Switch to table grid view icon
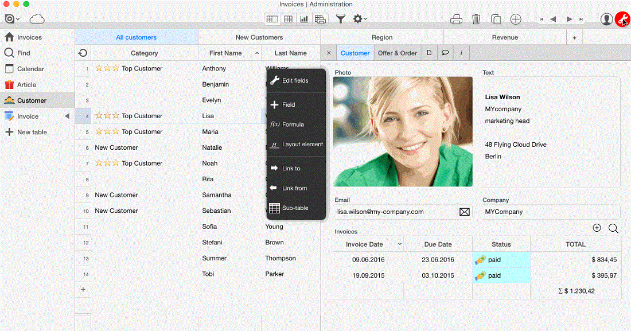Screen dimensions: 631x331 [289, 19]
